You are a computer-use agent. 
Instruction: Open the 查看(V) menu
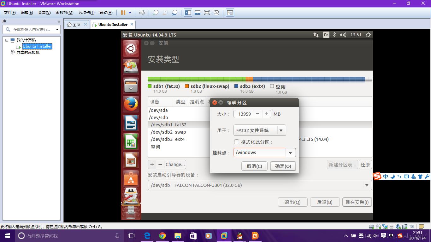tap(44, 13)
